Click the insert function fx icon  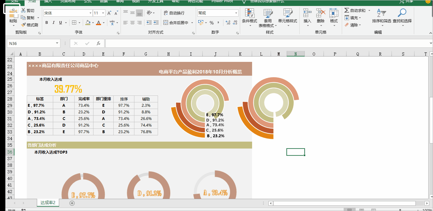(x=98, y=43)
